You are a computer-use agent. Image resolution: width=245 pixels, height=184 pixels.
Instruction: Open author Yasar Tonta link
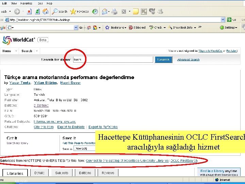[20, 83]
